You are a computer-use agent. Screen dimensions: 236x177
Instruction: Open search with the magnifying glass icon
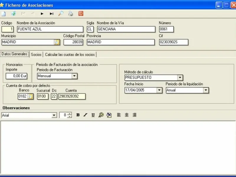(x=61, y=14)
